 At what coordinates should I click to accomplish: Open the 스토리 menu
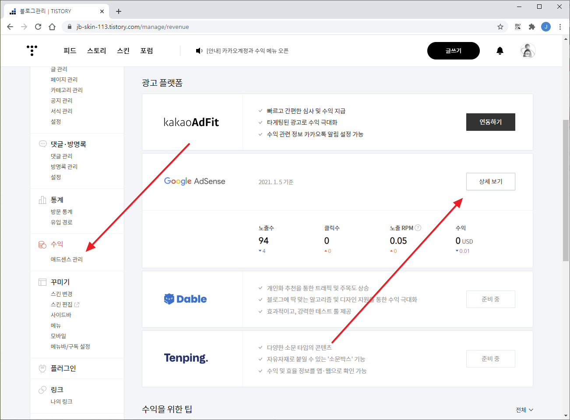point(97,51)
